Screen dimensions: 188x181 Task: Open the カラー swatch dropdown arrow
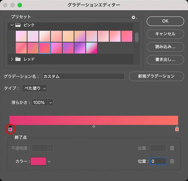coord(49,161)
